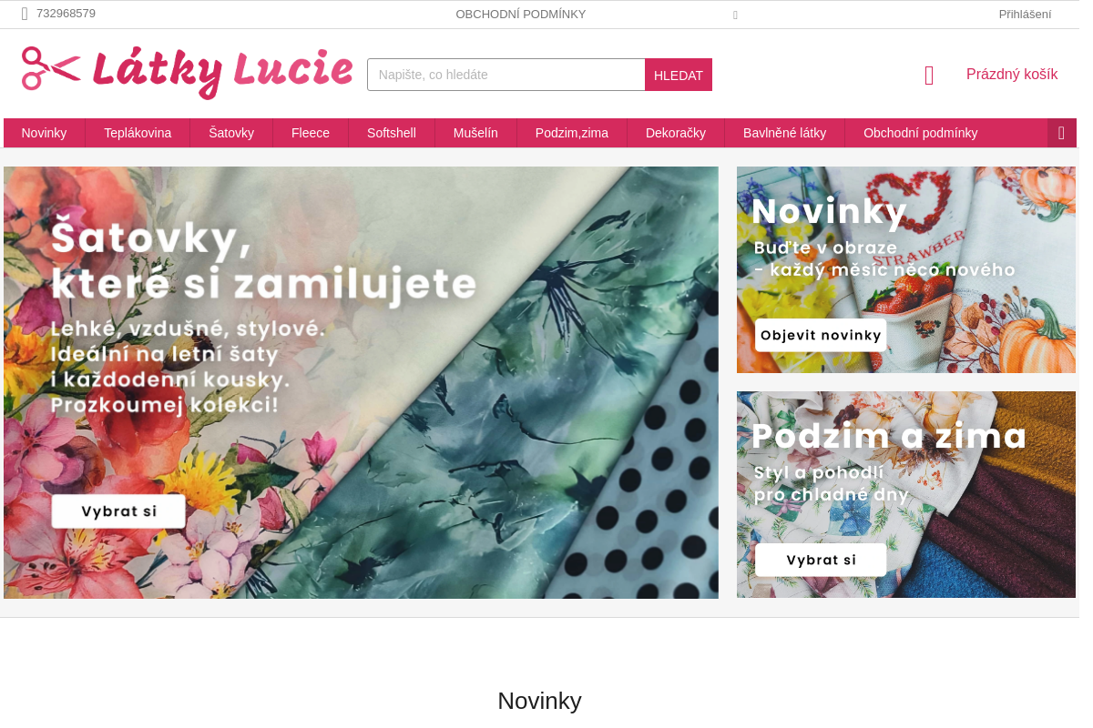Viewport: 1093px width, 728px height.
Task: Click the Objevit novinky button
Action: point(821,335)
